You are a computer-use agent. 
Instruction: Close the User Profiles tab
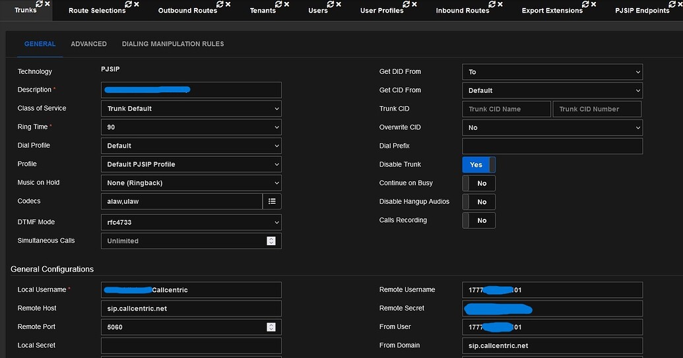click(x=414, y=5)
